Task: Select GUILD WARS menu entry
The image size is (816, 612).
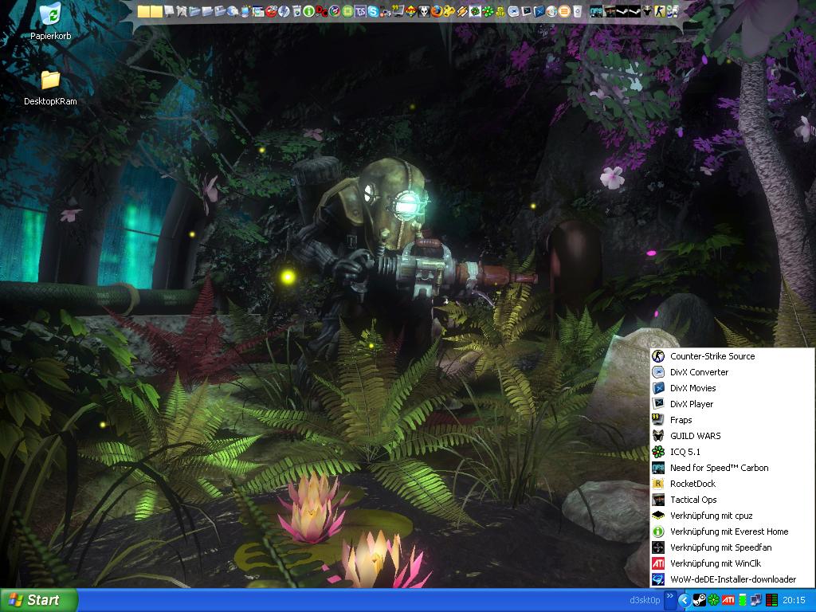Action: tap(732, 436)
